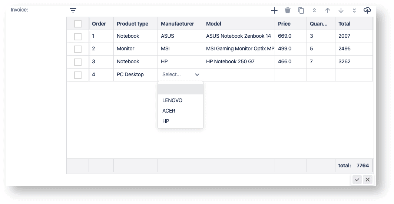Click the Invoice: label
Screen dimensions: 394x204
pyautogui.click(x=19, y=10)
